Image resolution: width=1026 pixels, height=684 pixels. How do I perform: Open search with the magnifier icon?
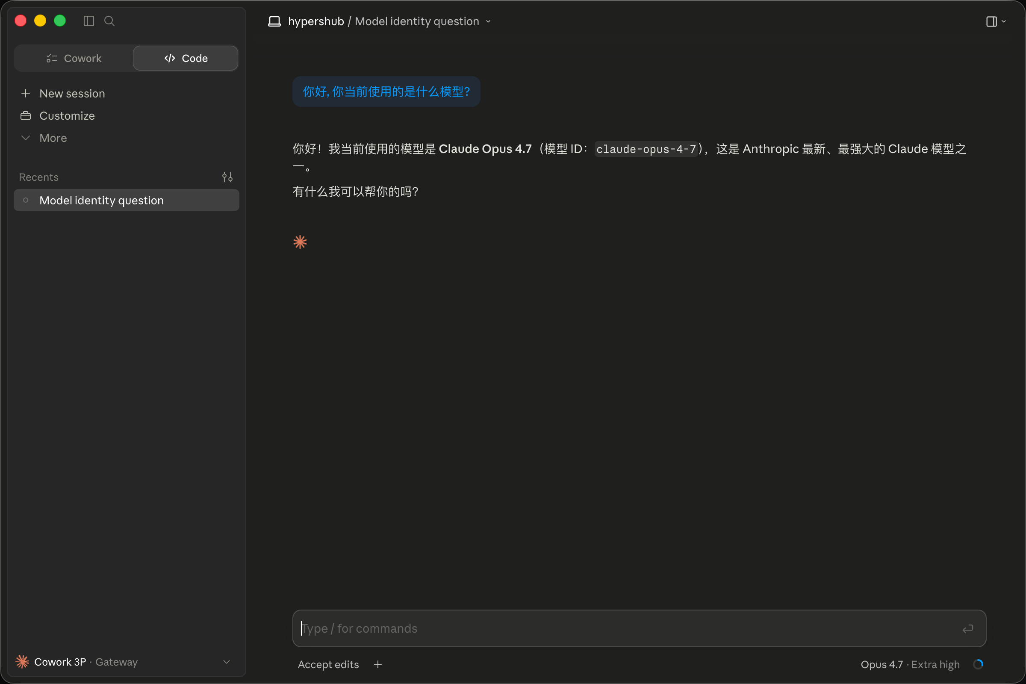pos(109,21)
